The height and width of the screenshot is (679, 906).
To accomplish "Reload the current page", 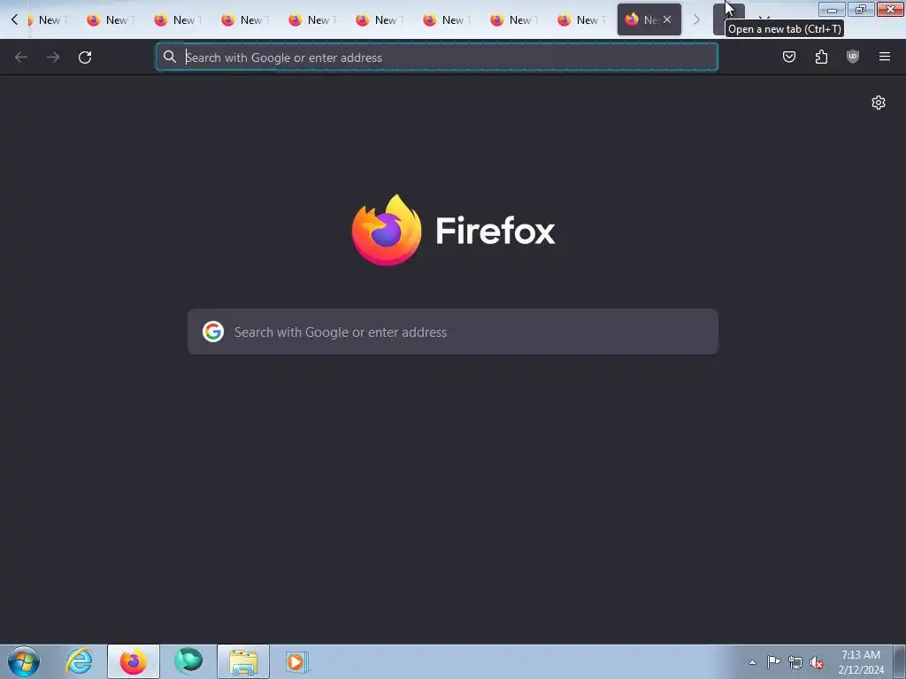I will pos(85,57).
